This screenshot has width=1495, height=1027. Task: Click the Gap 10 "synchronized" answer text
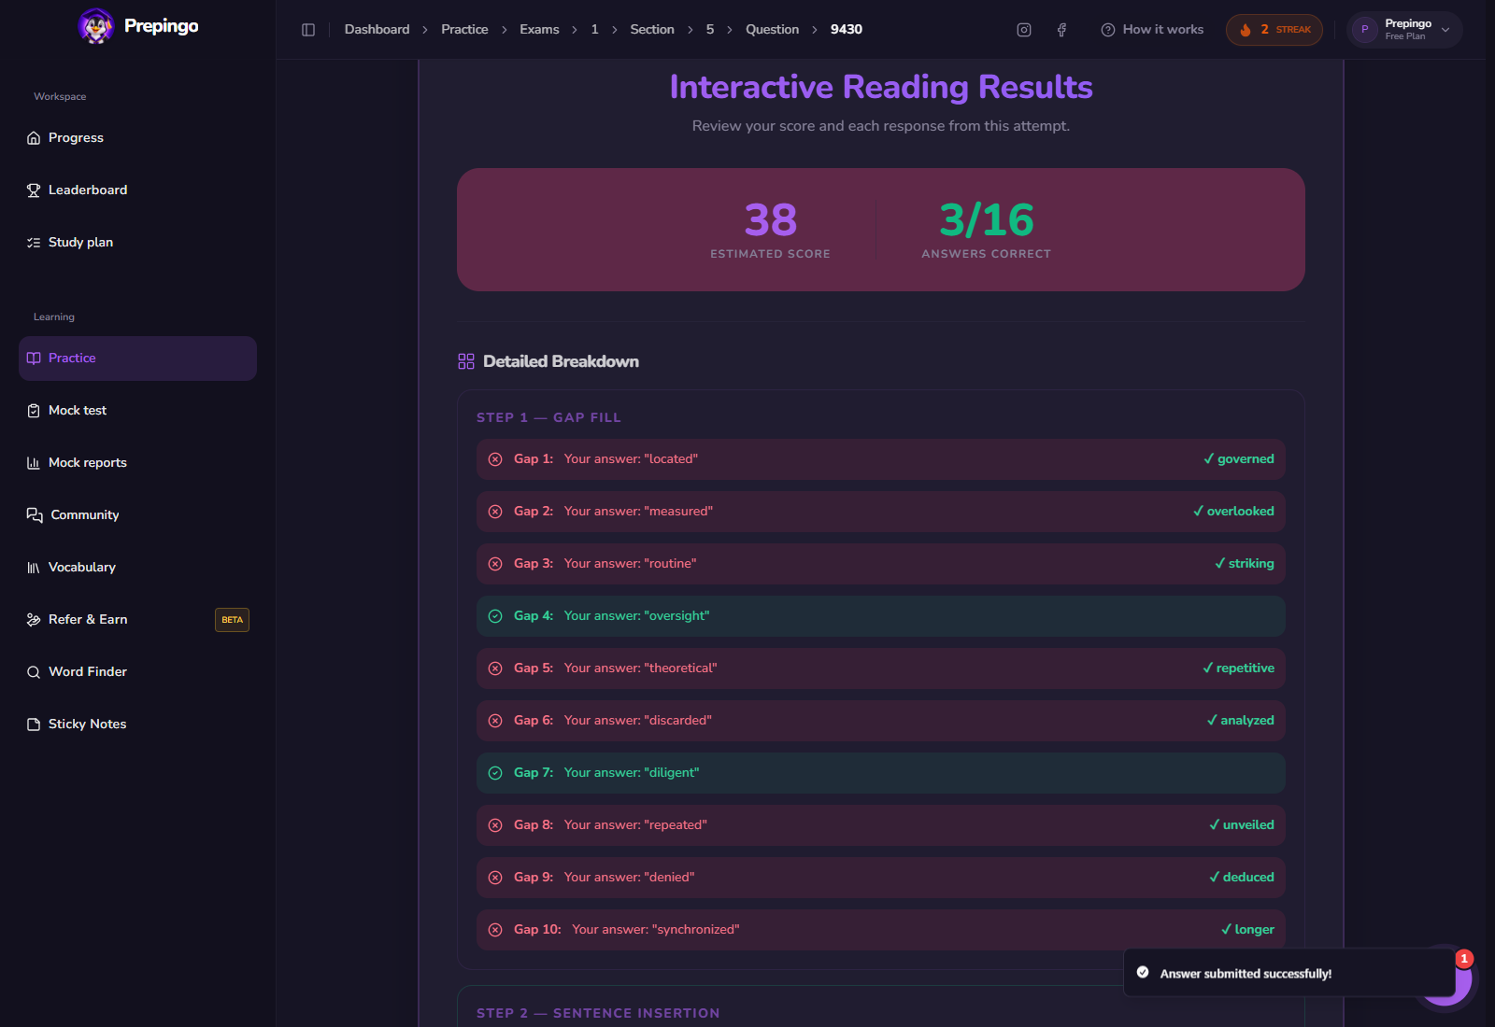point(656,930)
